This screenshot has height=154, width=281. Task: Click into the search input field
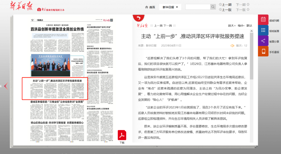198,7
